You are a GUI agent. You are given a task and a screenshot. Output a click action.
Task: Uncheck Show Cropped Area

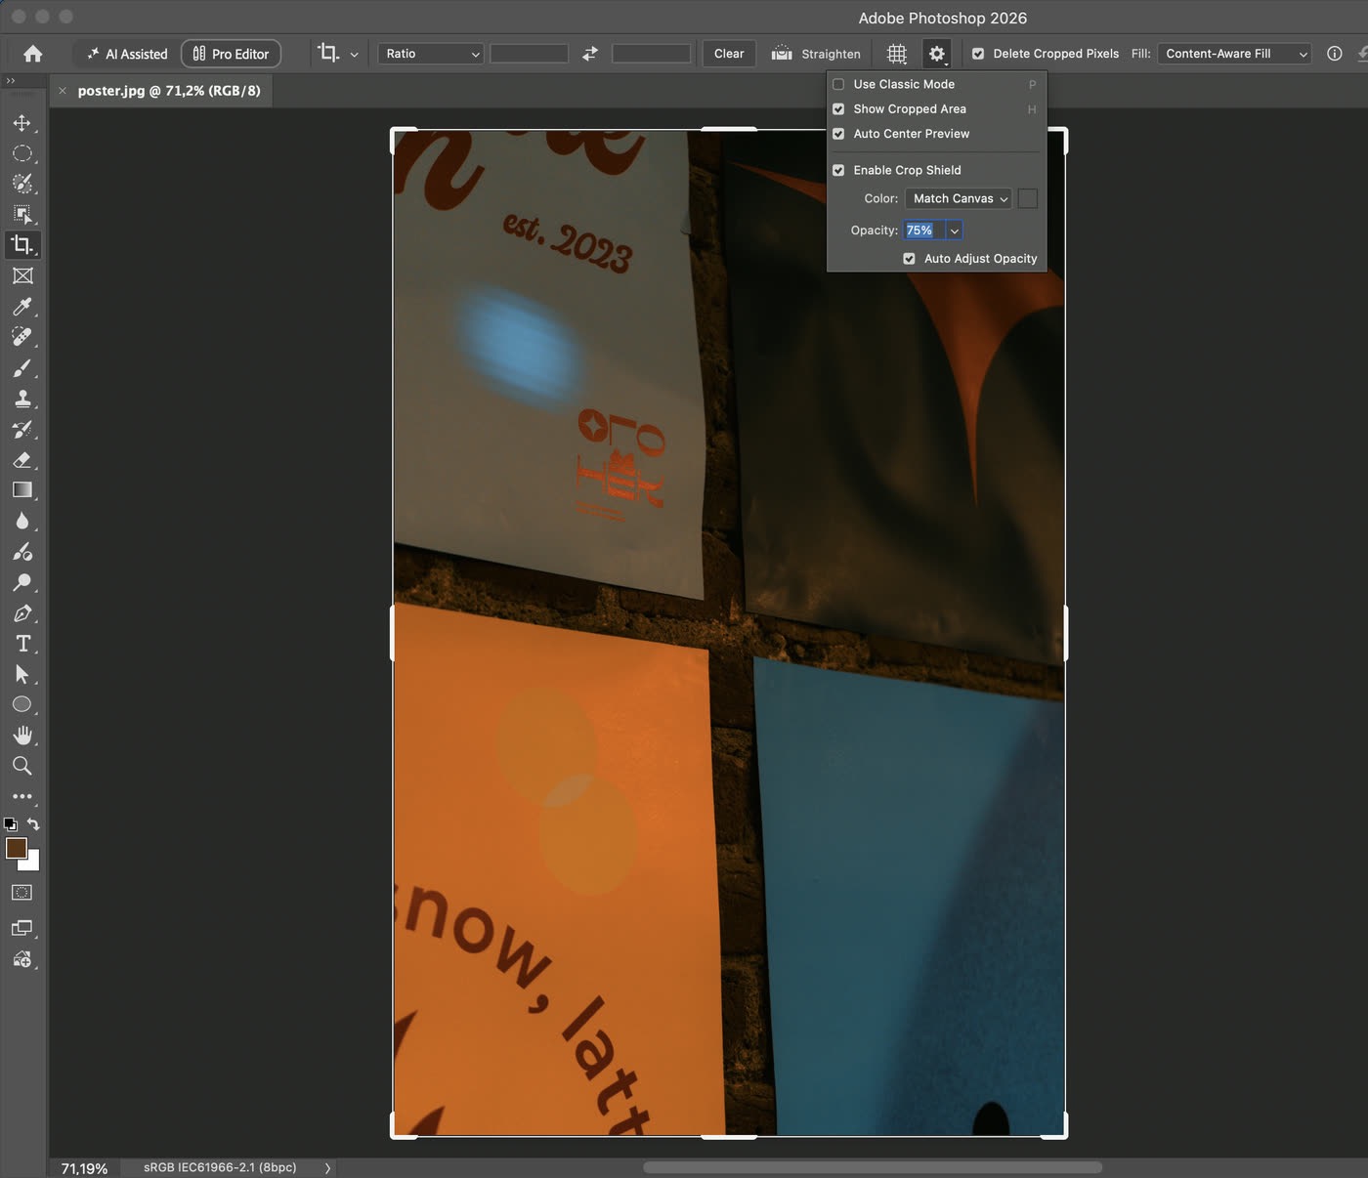838,109
